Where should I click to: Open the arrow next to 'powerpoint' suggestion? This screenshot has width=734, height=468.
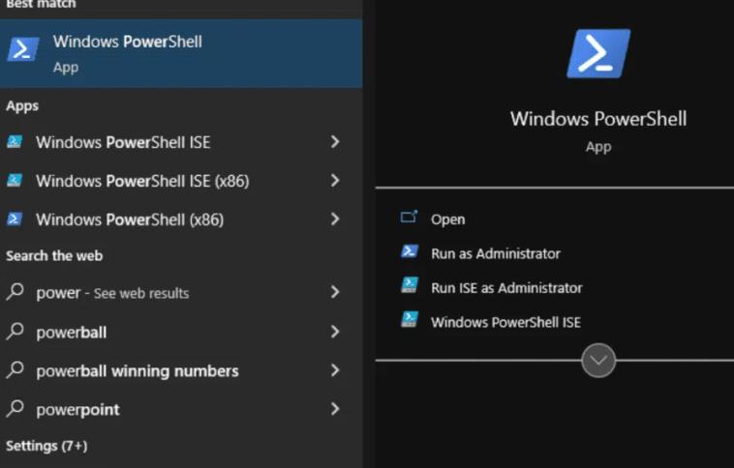click(x=335, y=409)
